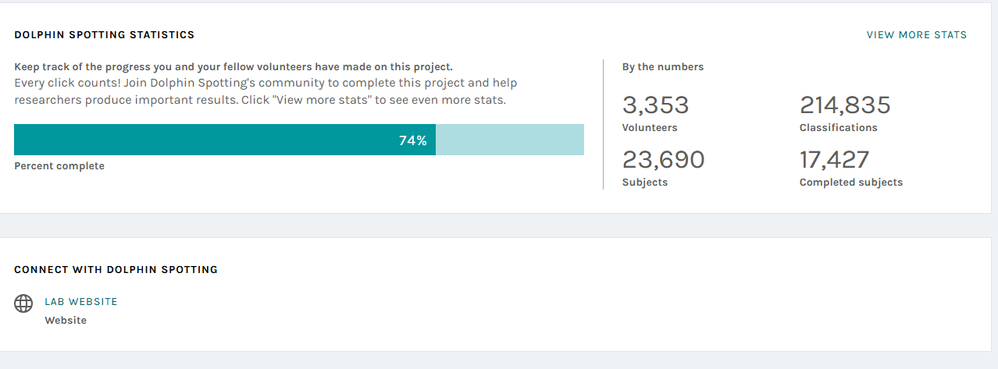
Task: Click the Connect With Dolphin Spotting heading
Action: [116, 270]
